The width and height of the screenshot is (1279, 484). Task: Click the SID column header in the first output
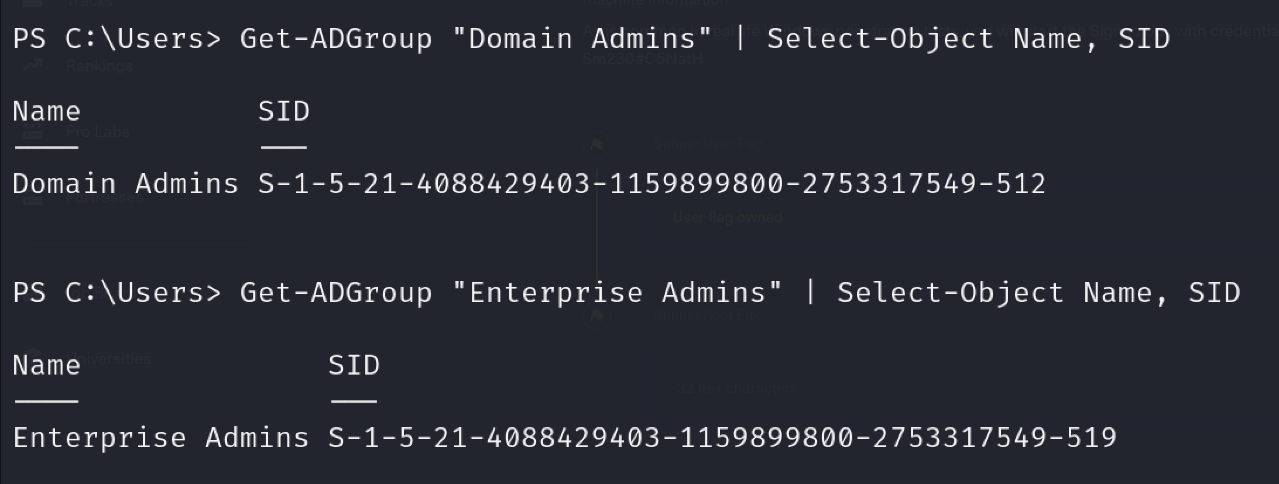[x=284, y=111]
